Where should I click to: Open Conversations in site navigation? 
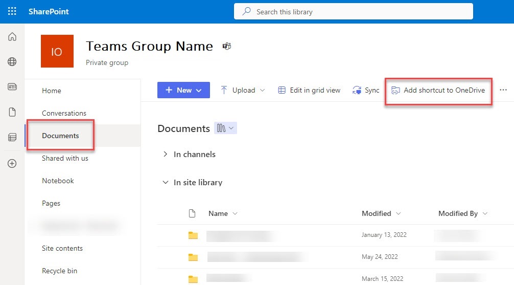[x=64, y=113]
